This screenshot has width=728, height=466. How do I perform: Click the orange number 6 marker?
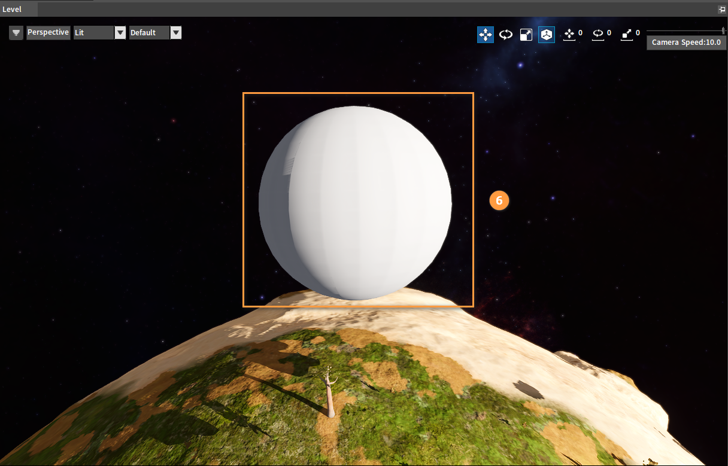click(x=499, y=200)
